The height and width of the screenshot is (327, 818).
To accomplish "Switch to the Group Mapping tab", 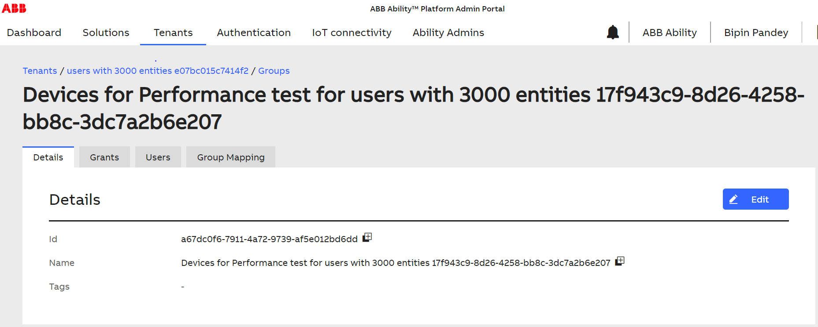I will pos(231,157).
